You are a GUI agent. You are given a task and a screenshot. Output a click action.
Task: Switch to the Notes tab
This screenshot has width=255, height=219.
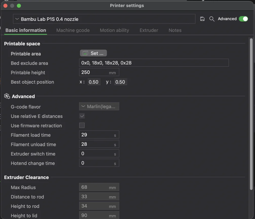175,30
